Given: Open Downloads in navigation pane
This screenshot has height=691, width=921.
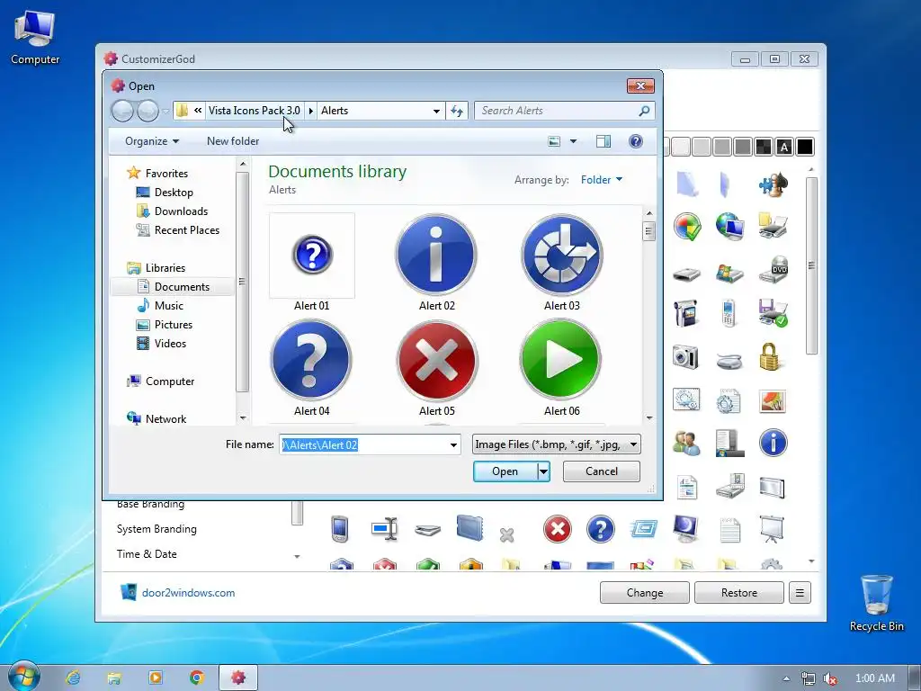Looking at the screenshot, I should (x=181, y=211).
